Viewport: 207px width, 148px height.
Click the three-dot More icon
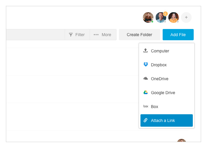click(x=96, y=35)
